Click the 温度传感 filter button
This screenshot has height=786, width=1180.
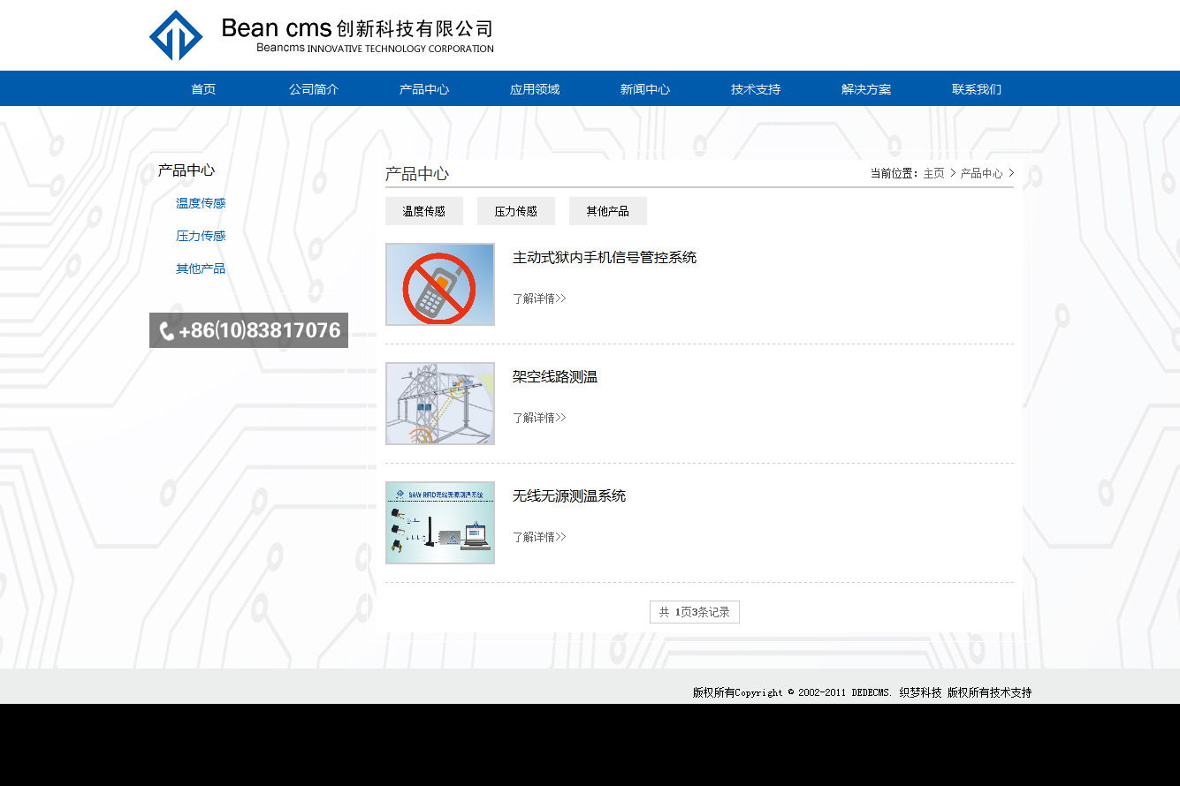pos(424,211)
